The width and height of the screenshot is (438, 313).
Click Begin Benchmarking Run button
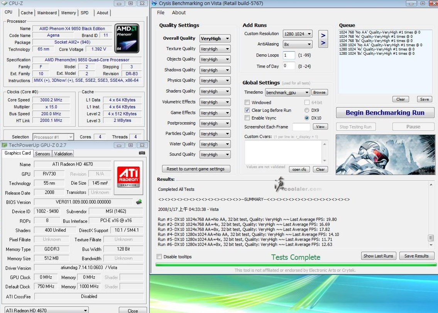[385, 113]
